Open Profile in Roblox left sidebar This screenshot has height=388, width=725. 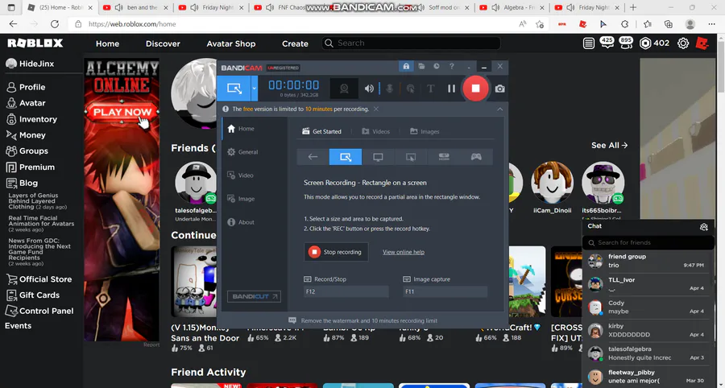[x=26, y=87]
